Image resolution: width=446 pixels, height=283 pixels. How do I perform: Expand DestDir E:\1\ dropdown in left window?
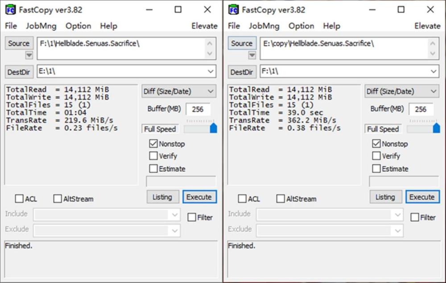coord(211,71)
